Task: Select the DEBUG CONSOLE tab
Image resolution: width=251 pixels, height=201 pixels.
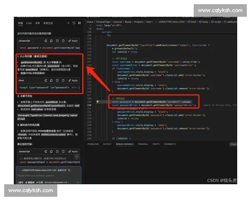Action: coord(125,144)
